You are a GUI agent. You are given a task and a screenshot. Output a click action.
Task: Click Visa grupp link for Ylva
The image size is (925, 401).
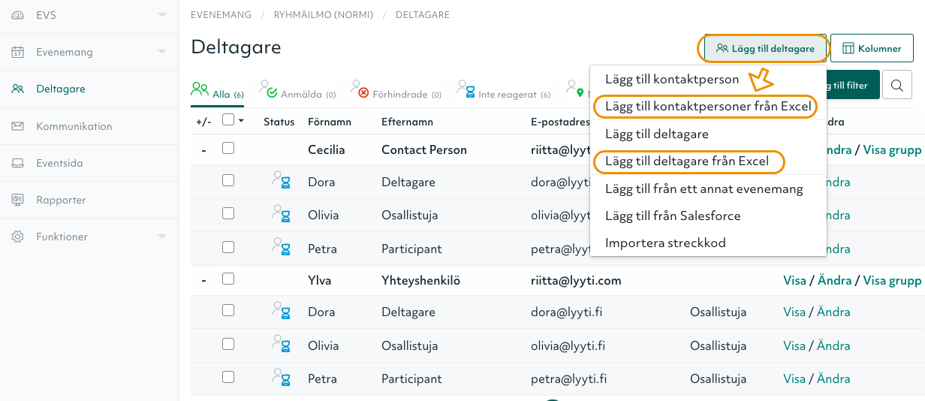pyautogui.click(x=892, y=280)
